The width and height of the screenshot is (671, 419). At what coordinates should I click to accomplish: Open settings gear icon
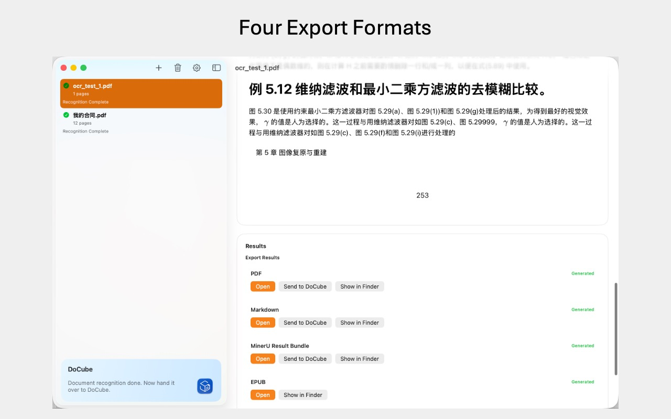197,68
